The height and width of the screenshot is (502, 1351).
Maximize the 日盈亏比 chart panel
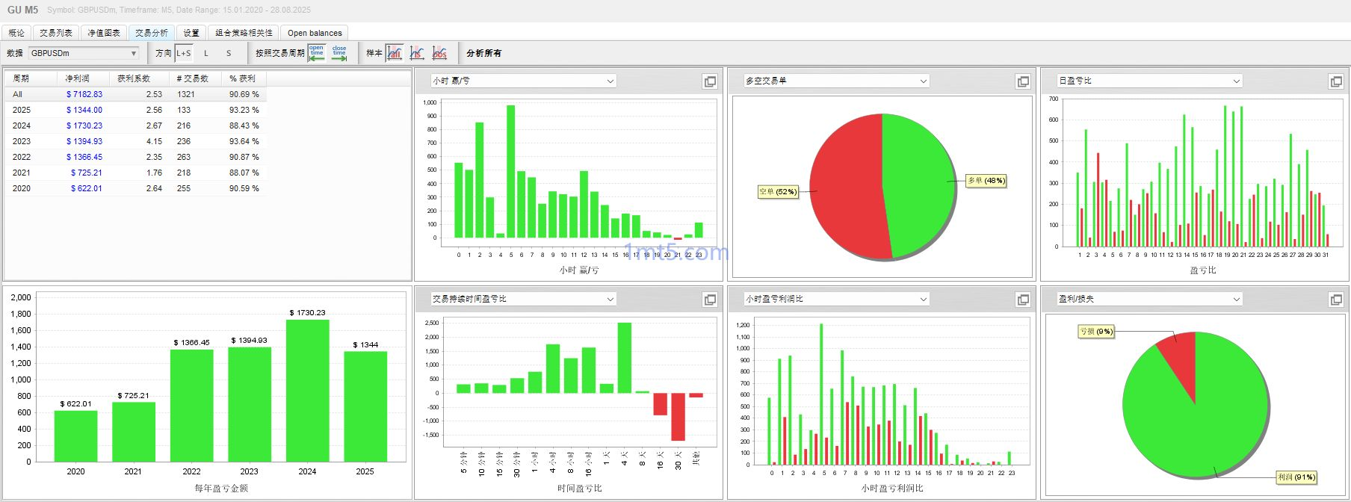[x=1336, y=81]
